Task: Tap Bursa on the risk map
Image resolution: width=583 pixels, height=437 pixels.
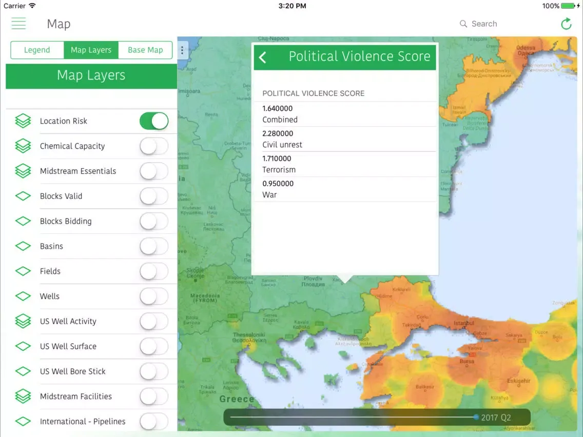Action: (467, 361)
